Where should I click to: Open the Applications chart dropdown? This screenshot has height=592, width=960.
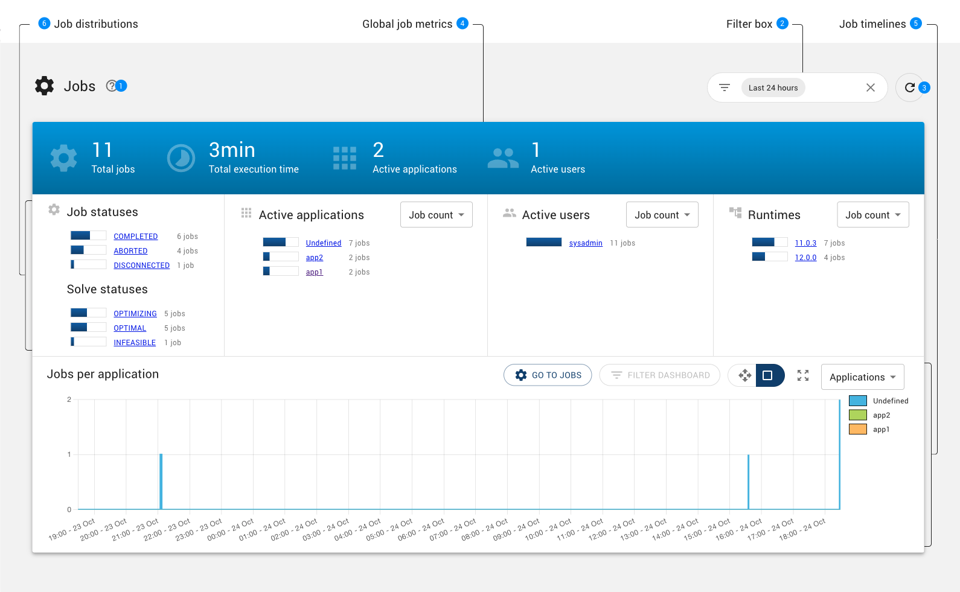coord(862,377)
